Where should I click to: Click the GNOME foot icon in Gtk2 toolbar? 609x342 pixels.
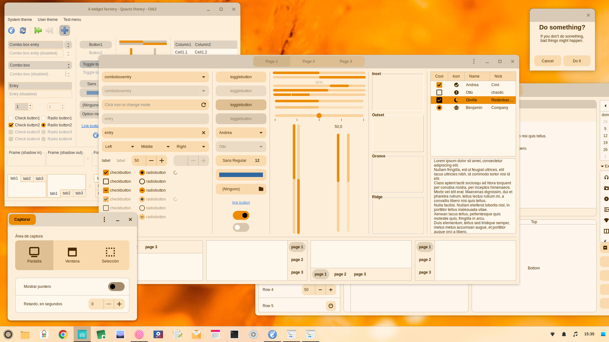click(x=11, y=30)
